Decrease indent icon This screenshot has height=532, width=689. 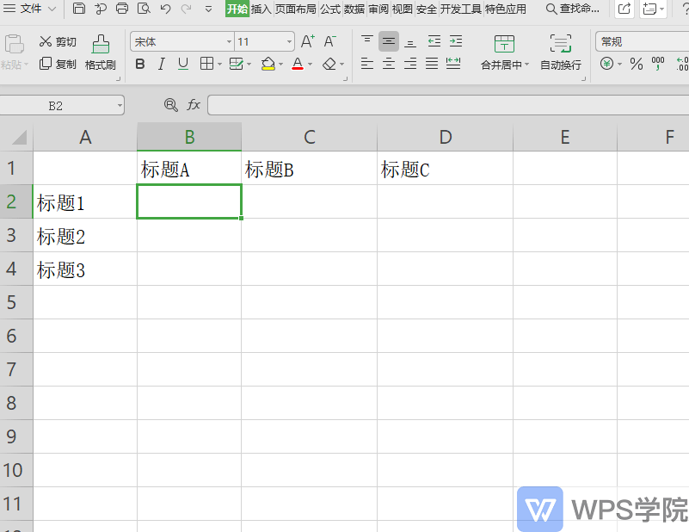click(434, 41)
